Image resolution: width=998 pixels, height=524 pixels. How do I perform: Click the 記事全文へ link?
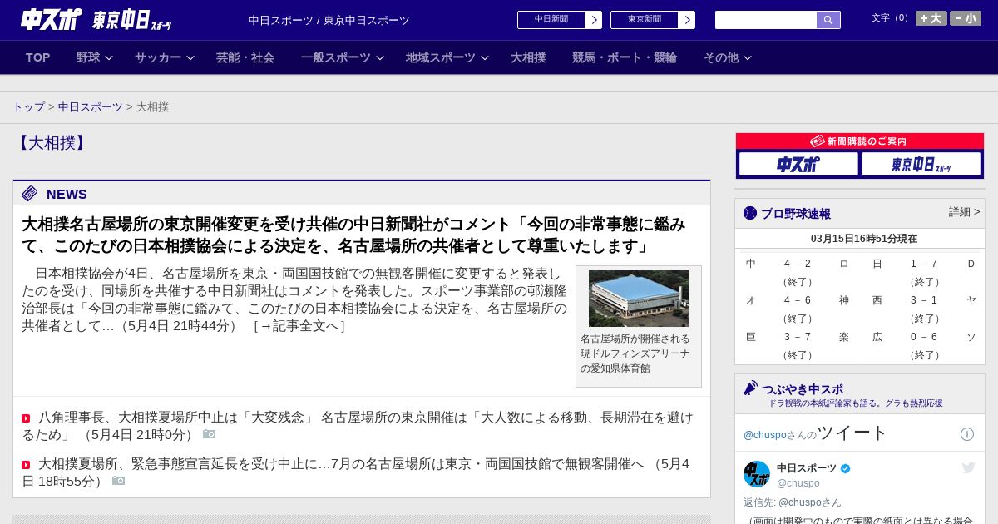(x=299, y=326)
